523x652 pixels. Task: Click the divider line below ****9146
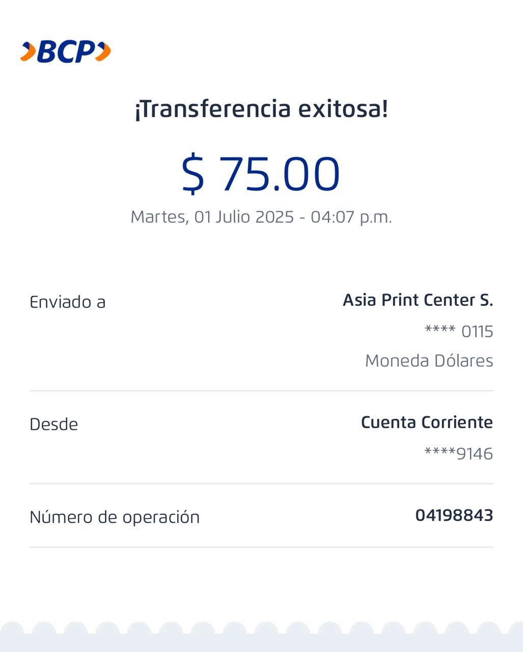pos(261,483)
